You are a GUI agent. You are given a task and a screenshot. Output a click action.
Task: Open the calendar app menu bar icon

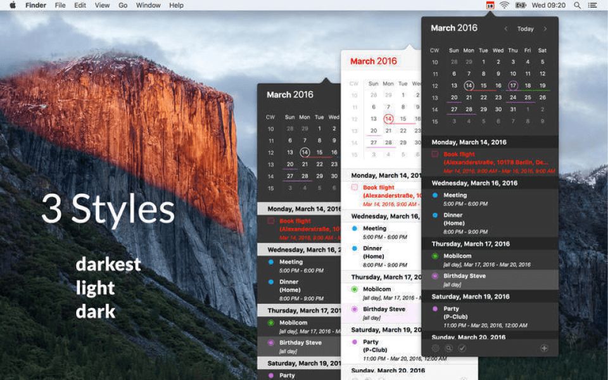point(490,5)
